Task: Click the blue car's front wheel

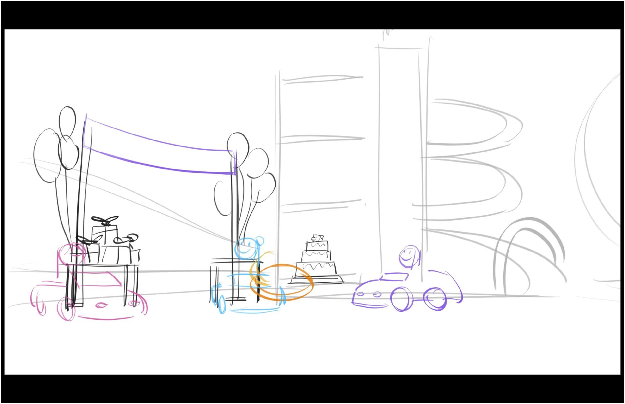Action: (222, 305)
